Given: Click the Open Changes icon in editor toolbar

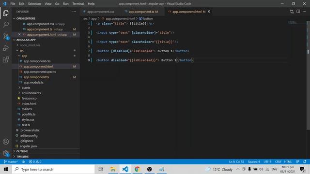Looking at the screenshot, I should click(x=292, y=12).
